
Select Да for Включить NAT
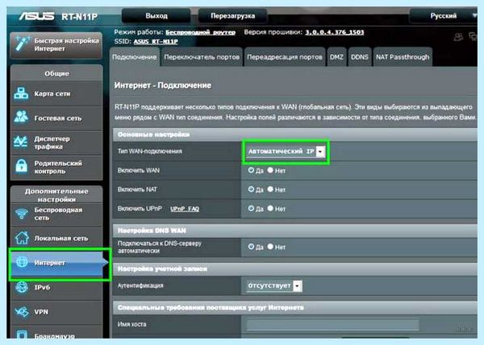pos(251,189)
